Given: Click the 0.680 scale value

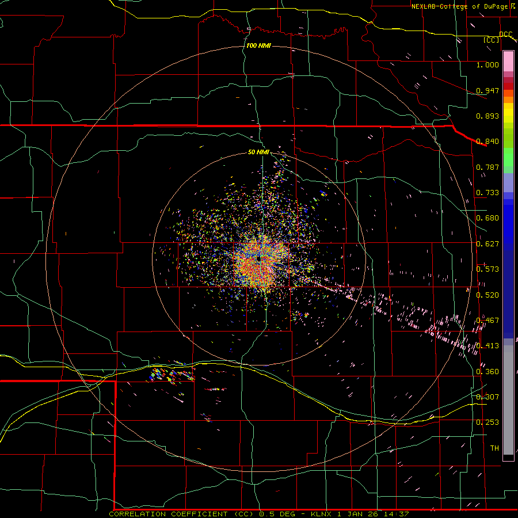Looking at the screenshot, I should (487, 218).
